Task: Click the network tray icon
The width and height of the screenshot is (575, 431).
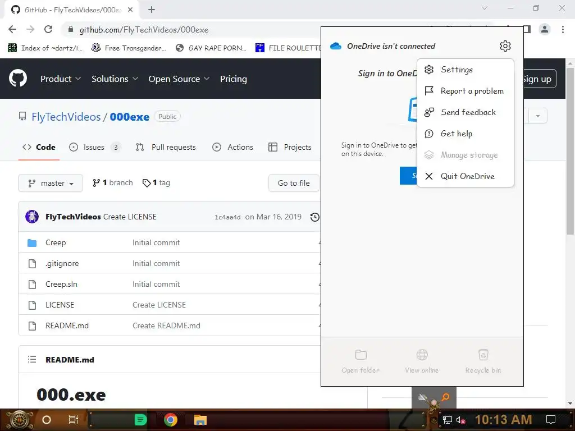Action: click(x=448, y=420)
